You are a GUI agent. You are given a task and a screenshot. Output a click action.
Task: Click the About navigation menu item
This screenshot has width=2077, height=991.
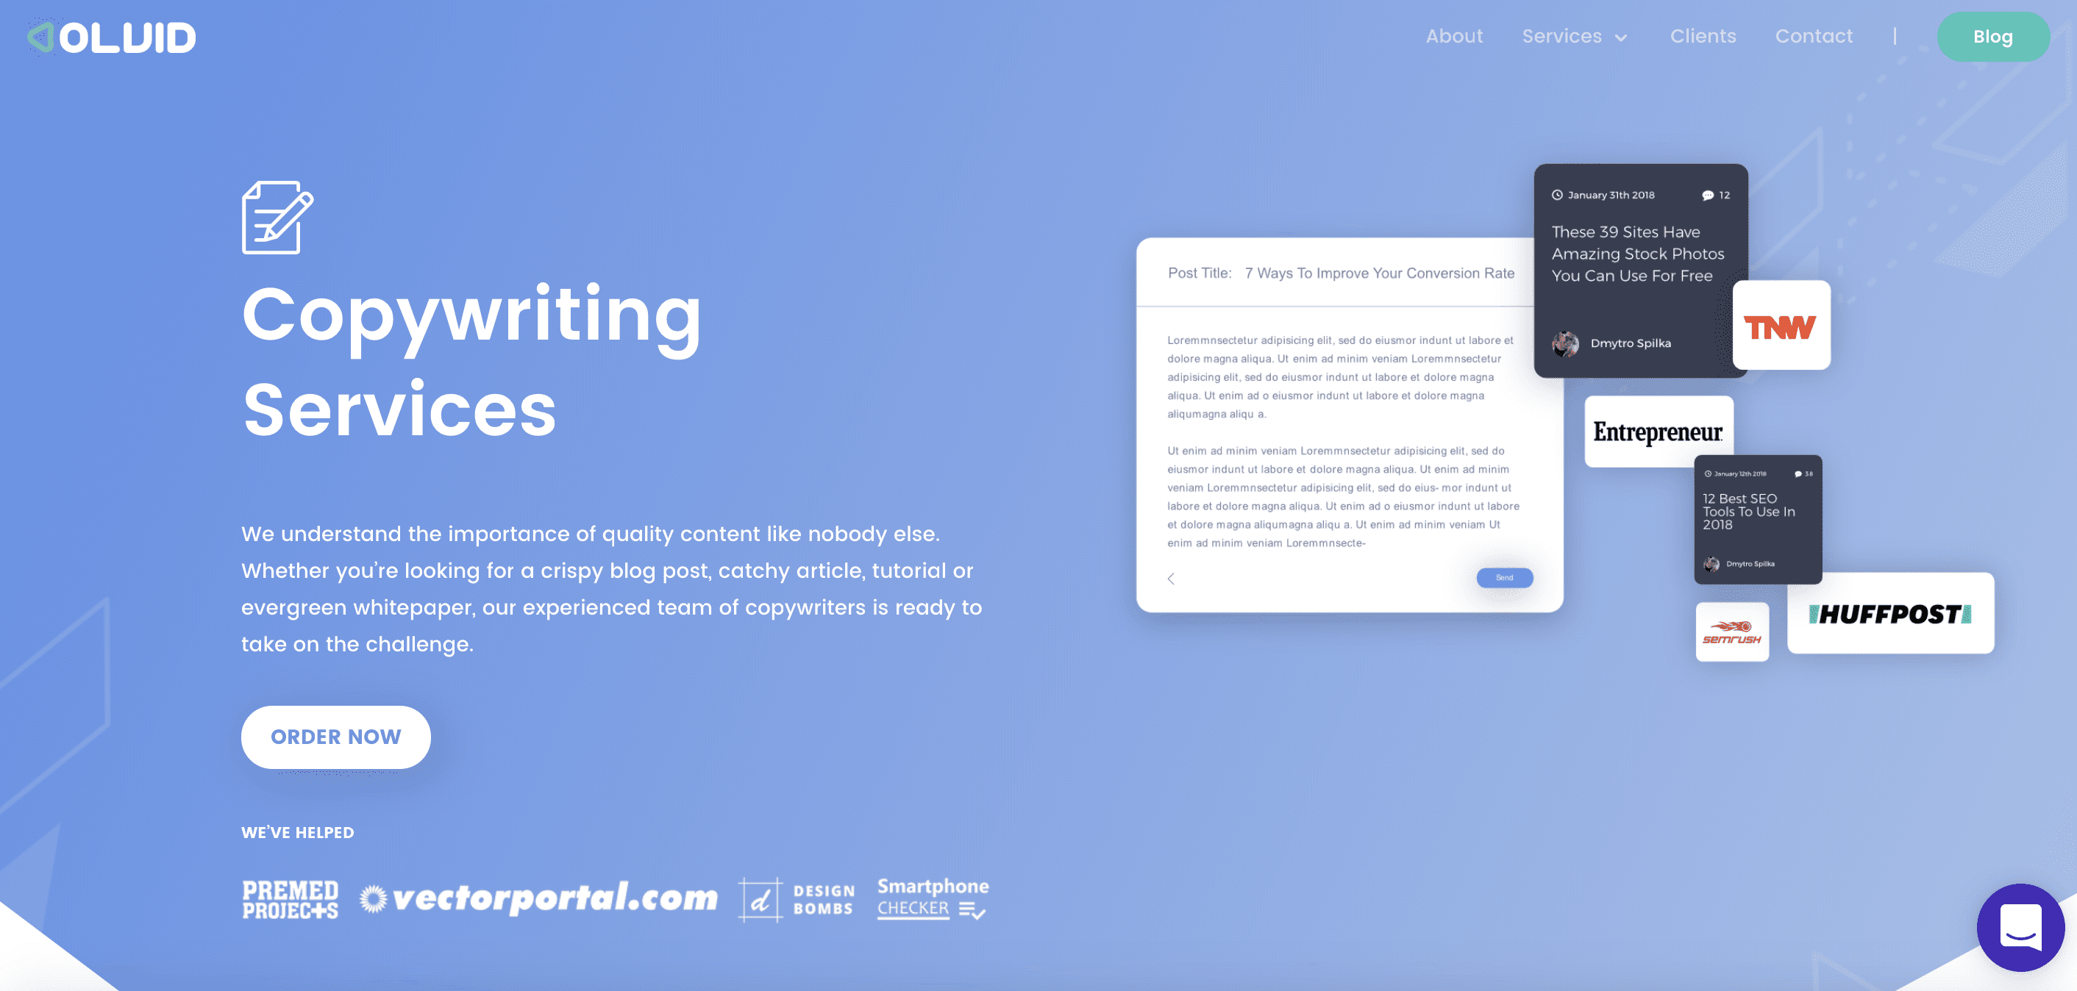(x=1453, y=37)
